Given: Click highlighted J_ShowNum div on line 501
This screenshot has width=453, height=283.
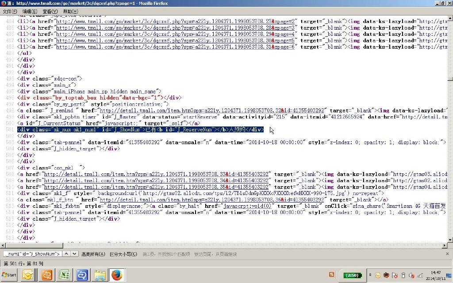Looking at the screenshot, I should 140,130.
